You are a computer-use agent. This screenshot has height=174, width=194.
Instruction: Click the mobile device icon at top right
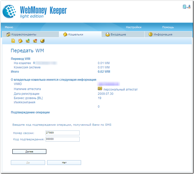point(184,7)
